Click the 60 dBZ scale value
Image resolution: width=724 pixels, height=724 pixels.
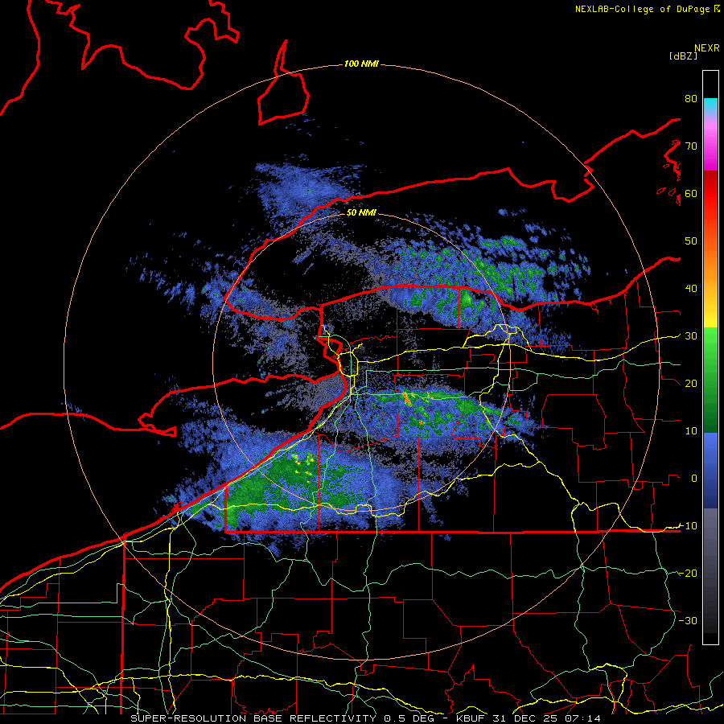click(691, 193)
